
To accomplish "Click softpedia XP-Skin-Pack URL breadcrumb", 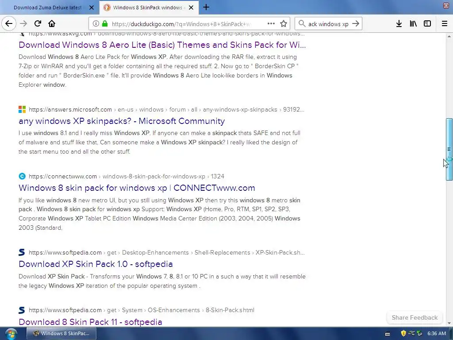I will [167, 252].
